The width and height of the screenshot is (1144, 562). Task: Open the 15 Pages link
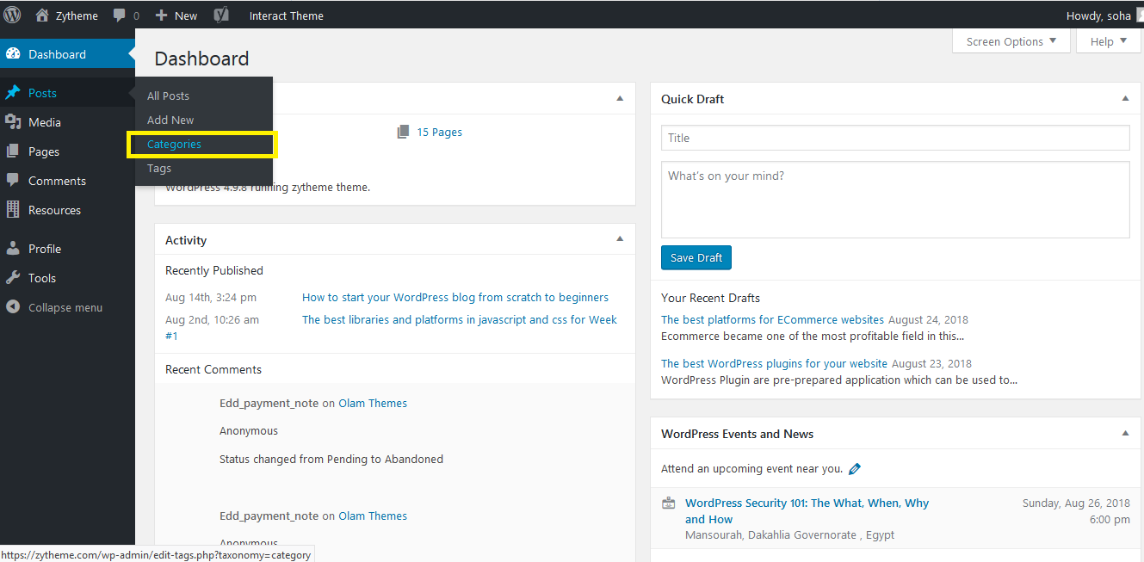click(x=439, y=132)
